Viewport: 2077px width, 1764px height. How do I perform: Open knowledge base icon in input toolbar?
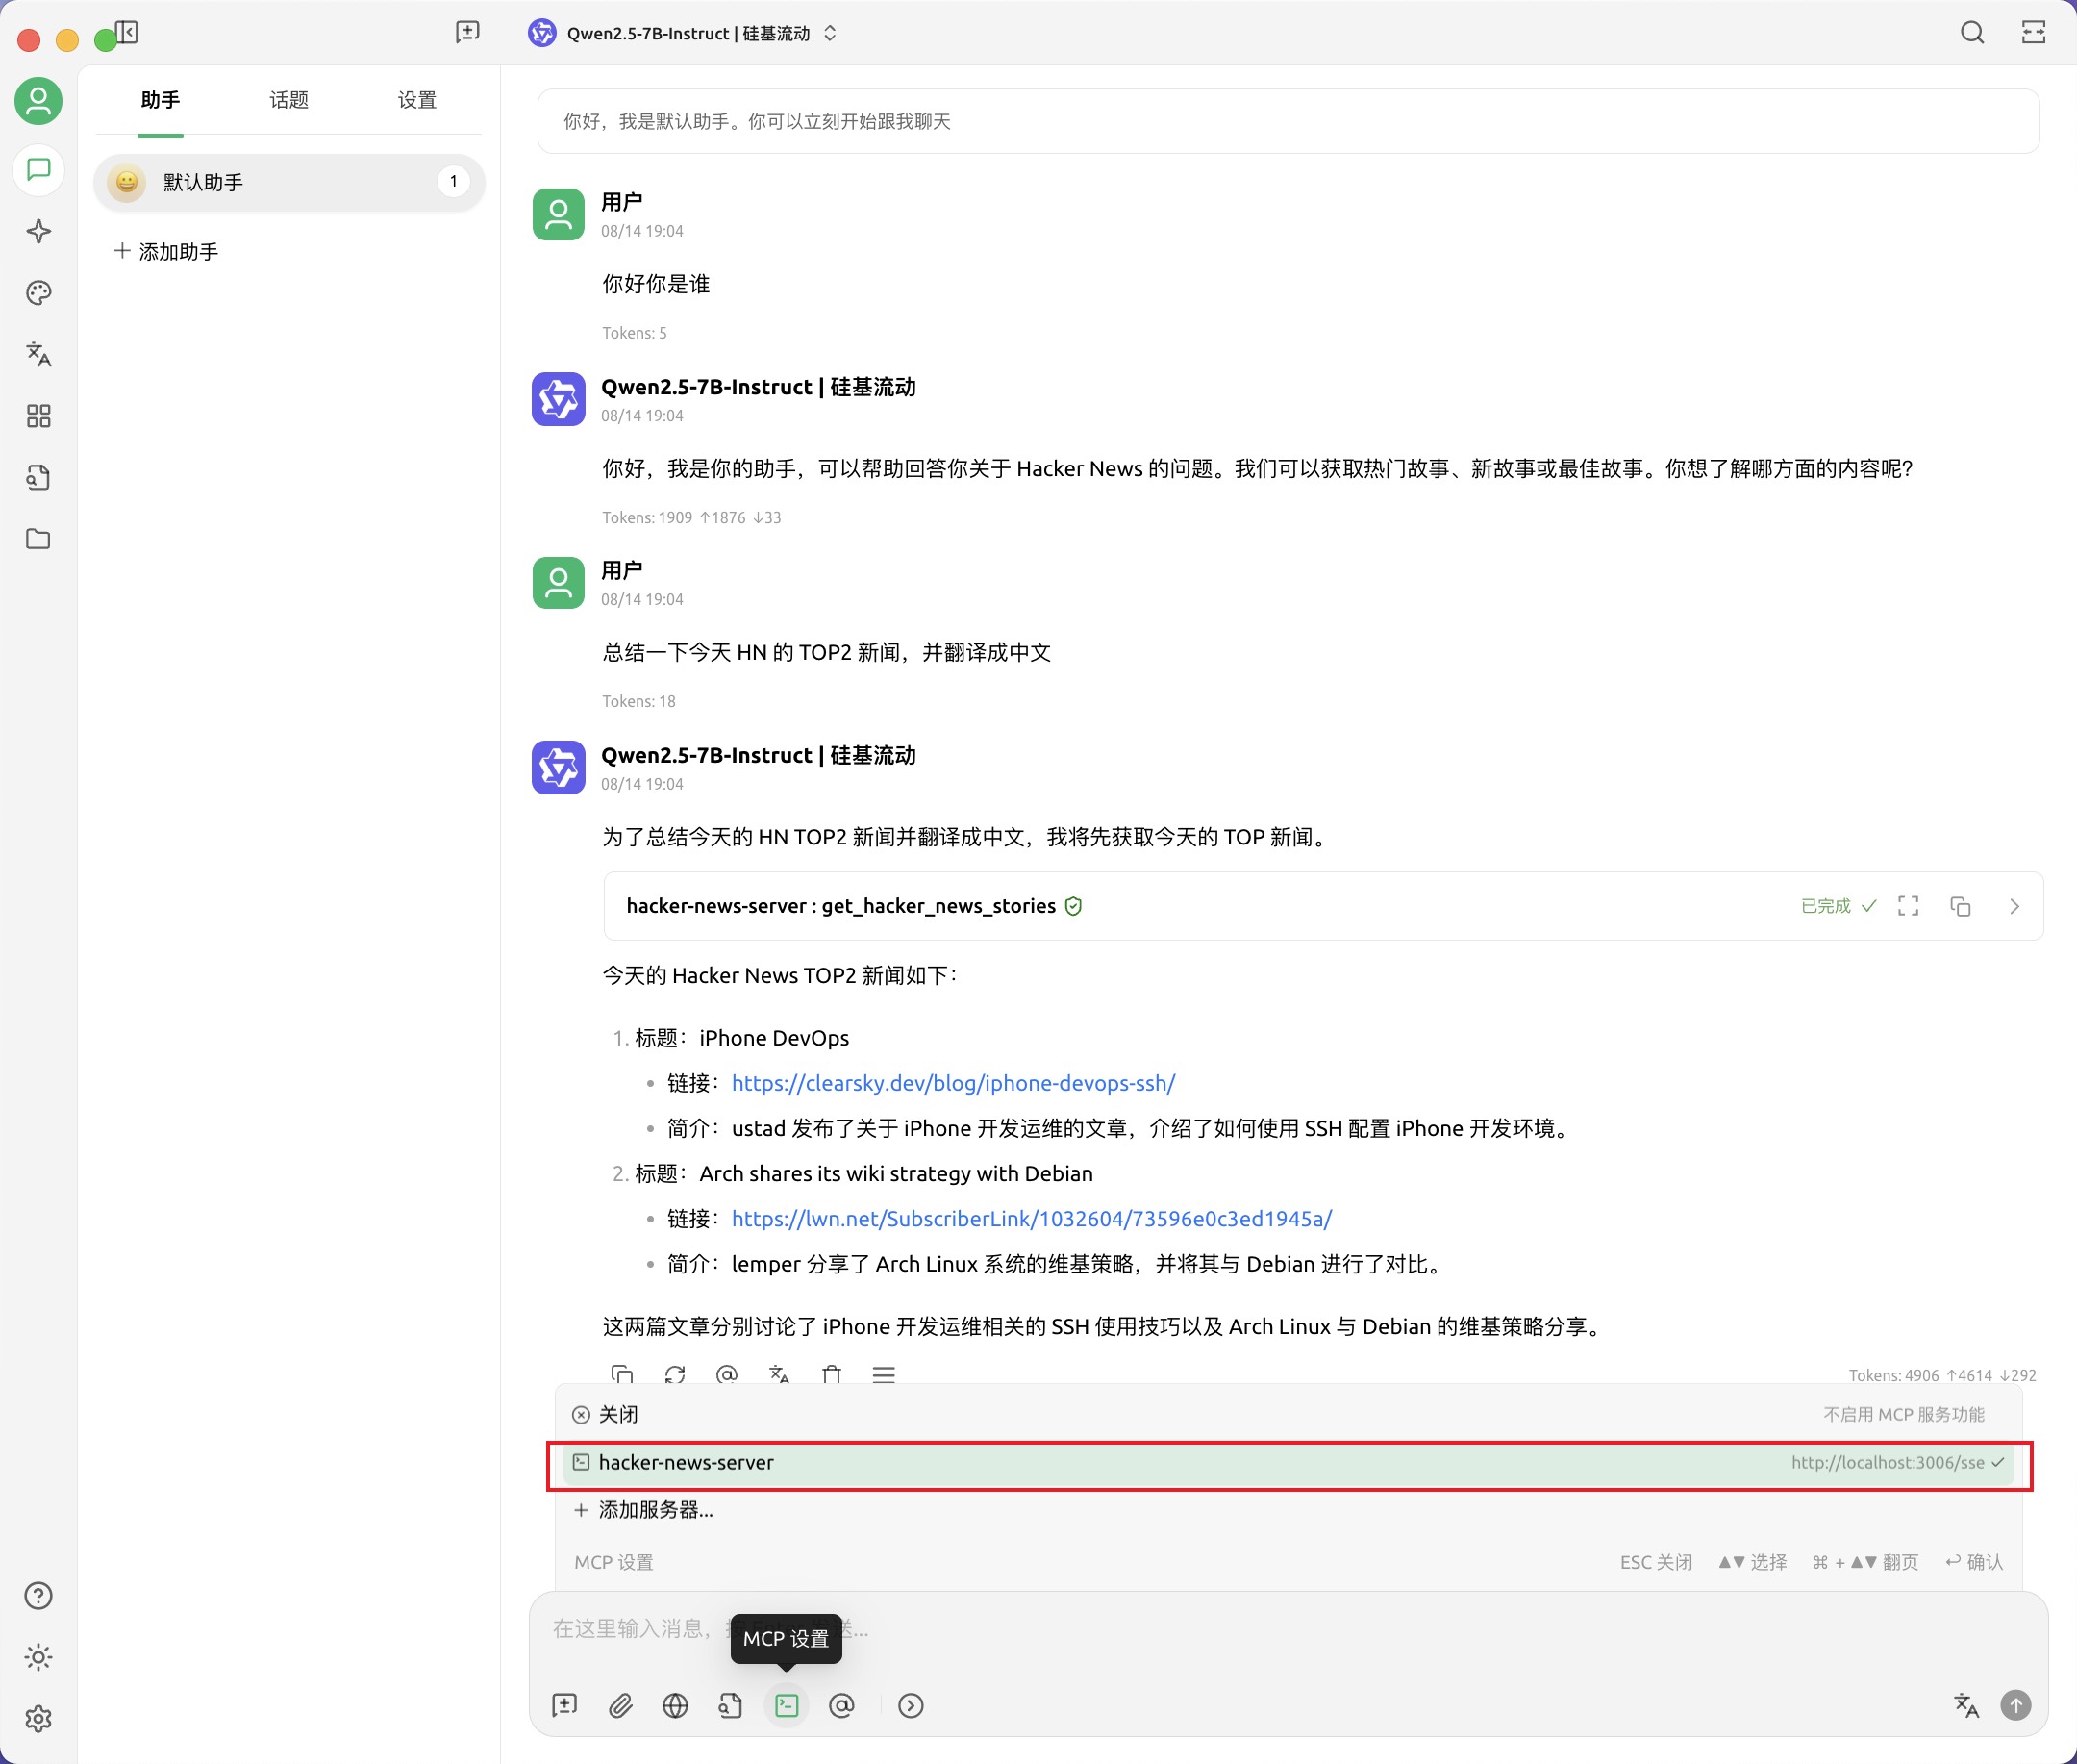point(731,1705)
